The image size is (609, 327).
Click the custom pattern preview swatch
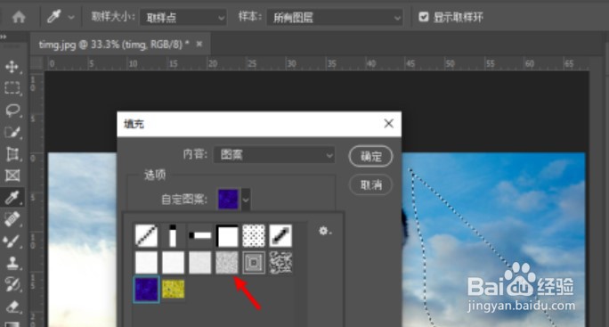coord(228,199)
